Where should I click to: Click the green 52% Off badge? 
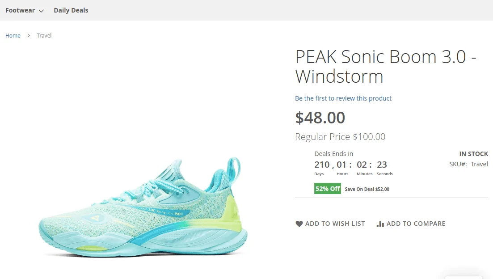point(328,189)
